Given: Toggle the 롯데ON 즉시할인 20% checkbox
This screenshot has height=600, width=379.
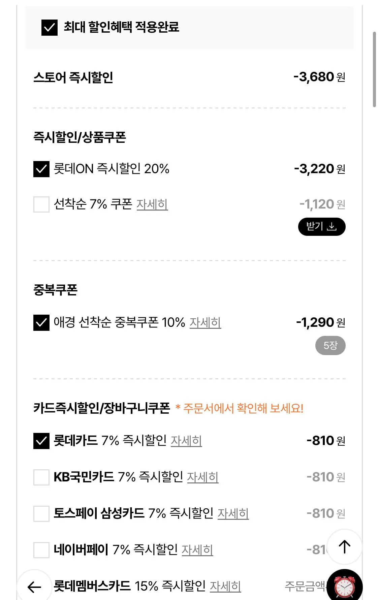Looking at the screenshot, I should point(41,169).
